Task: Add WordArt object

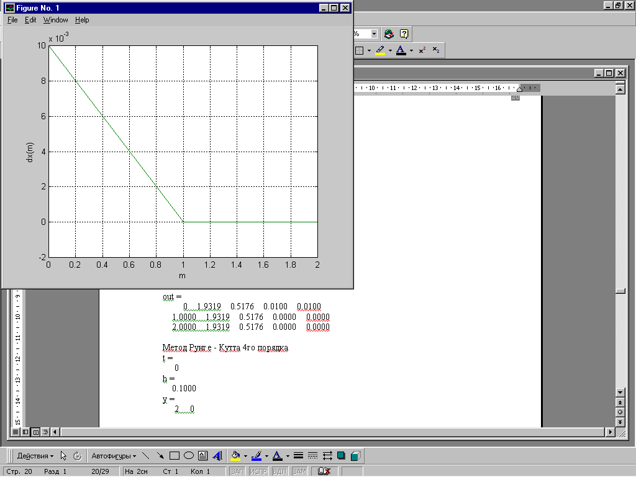Action: pyautogui.click(x=217, y=456)
